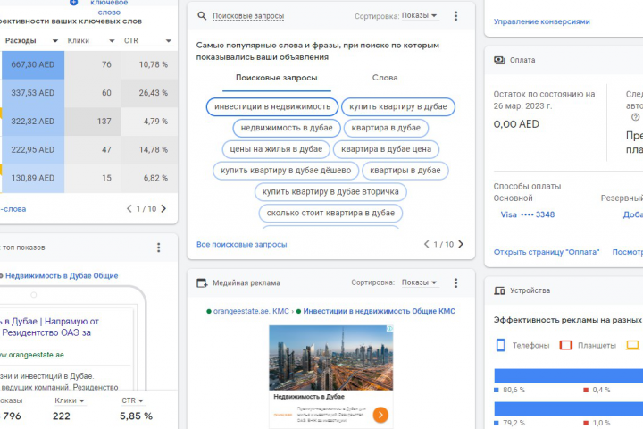Click the Оплата card money icon
The width and height of the screenshot is (643, 429).
[499, 60]
